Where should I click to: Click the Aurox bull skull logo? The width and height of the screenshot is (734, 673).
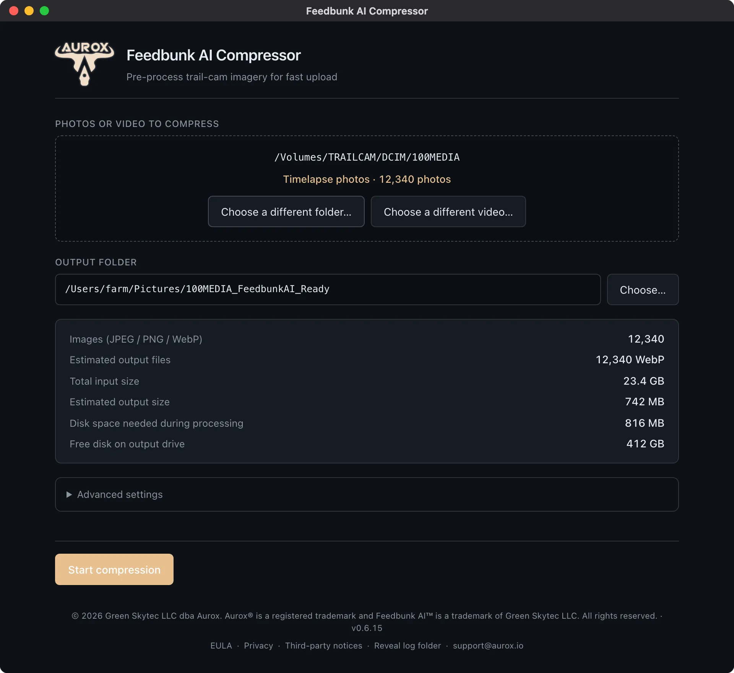(84, 63)
